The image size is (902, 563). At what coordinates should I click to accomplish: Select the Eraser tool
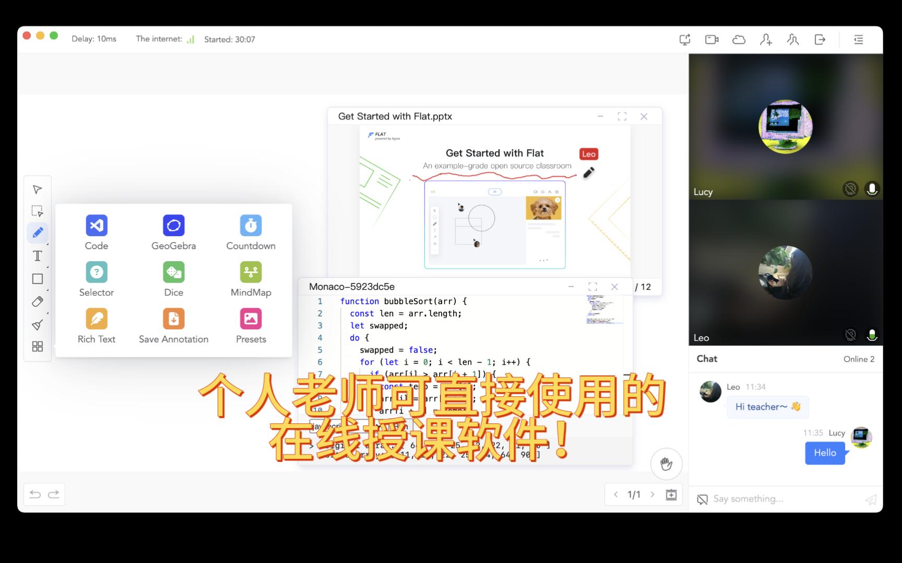37,302
